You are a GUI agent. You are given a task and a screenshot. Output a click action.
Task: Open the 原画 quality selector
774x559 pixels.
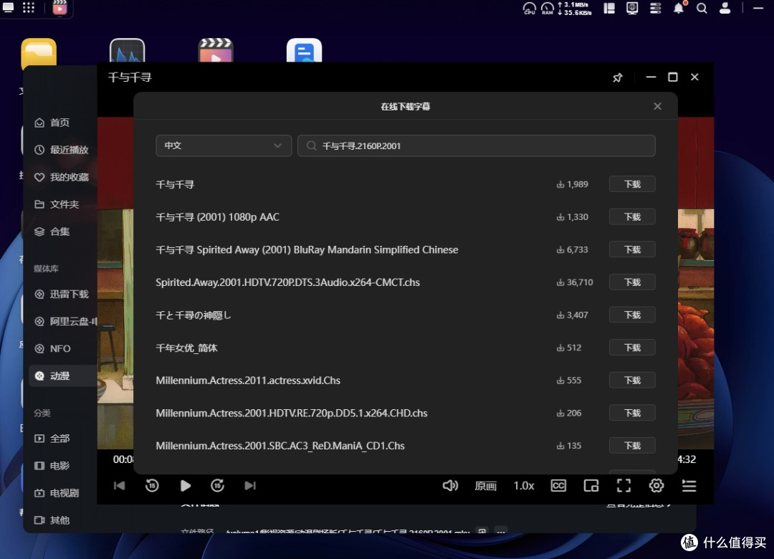click(x=485, y=486)
